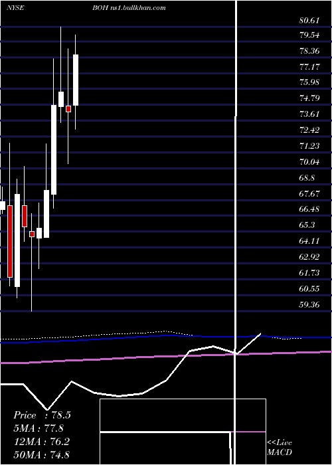Click the pink 50MA trend line

pos(166,357)
